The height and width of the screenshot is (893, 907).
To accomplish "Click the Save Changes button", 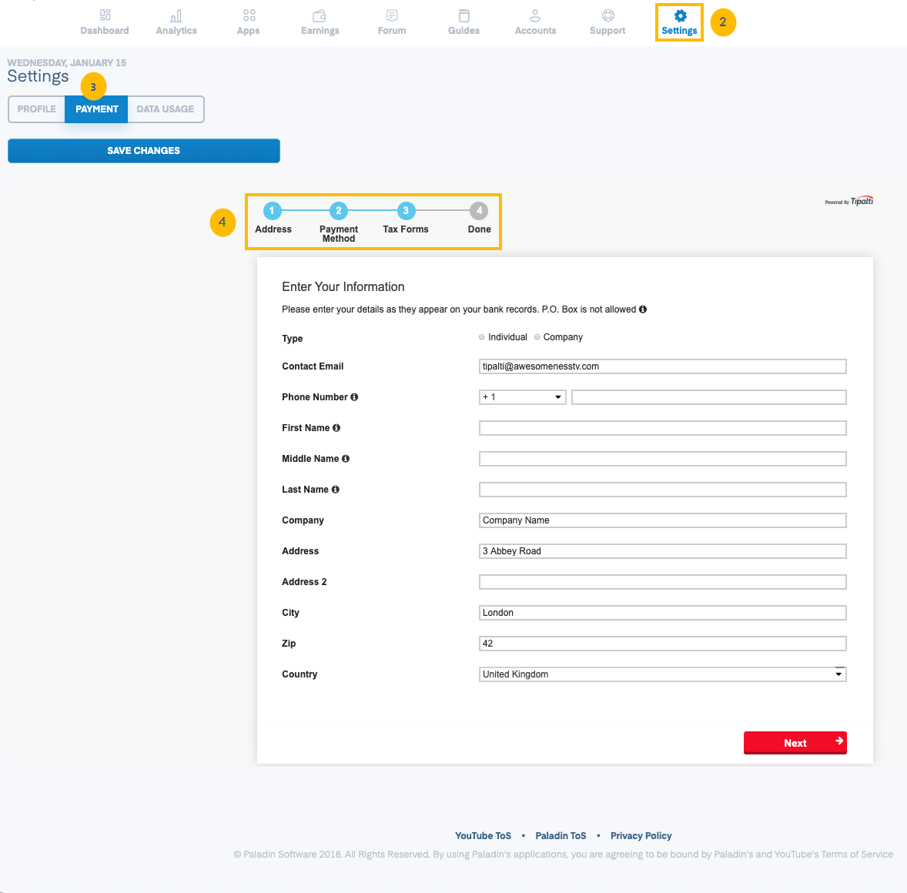I will (x=144, y=151).
